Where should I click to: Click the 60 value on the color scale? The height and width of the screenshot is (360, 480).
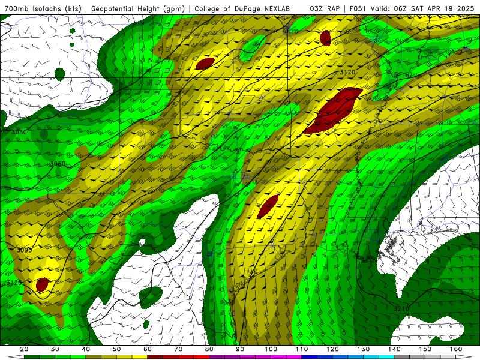coord(148,349)
